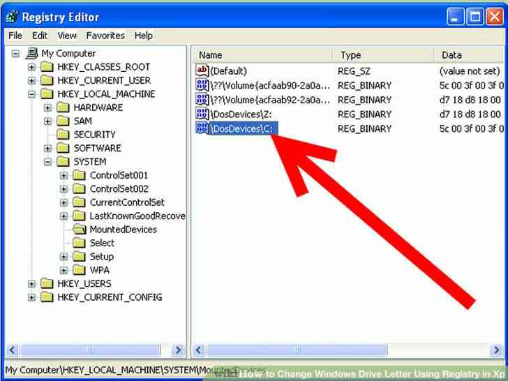
Task: Expand the WPA key
Action: click(63, 270)
